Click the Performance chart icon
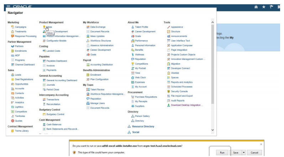Viewport: 284px width, 157px height. click(x=133, y=41)
